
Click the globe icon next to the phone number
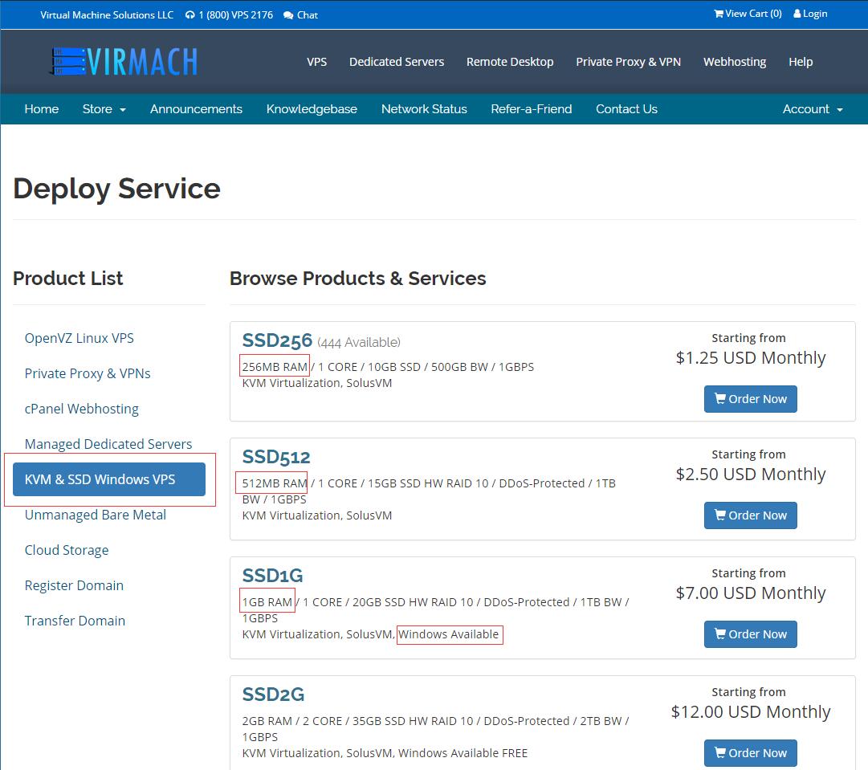[x=189, y=14]
